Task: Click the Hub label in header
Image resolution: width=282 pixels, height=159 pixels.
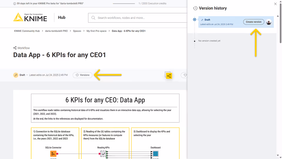Action: (x=62, y=17)
